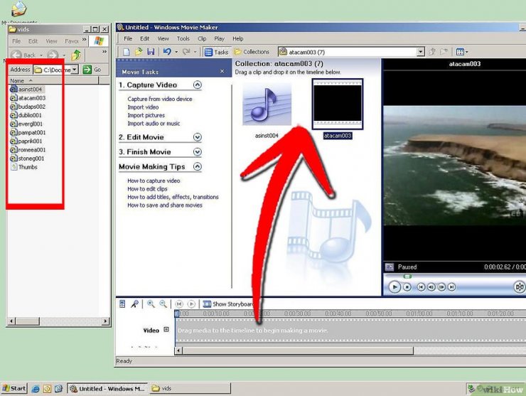The height and width of the screenshot is (396, 526).
Task: Open How to save and share movies
Action: (x=165, y=205)
